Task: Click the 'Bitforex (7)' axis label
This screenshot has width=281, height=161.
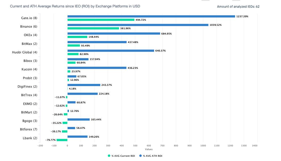Action: pos(28,129)
